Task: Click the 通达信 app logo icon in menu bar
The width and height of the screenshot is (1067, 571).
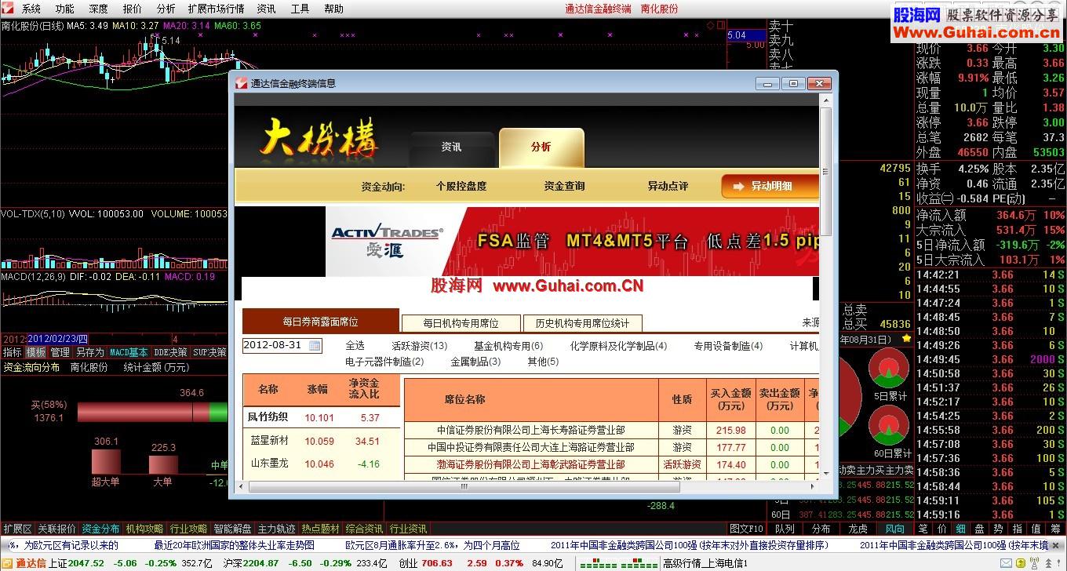Action: pos(9,9)
